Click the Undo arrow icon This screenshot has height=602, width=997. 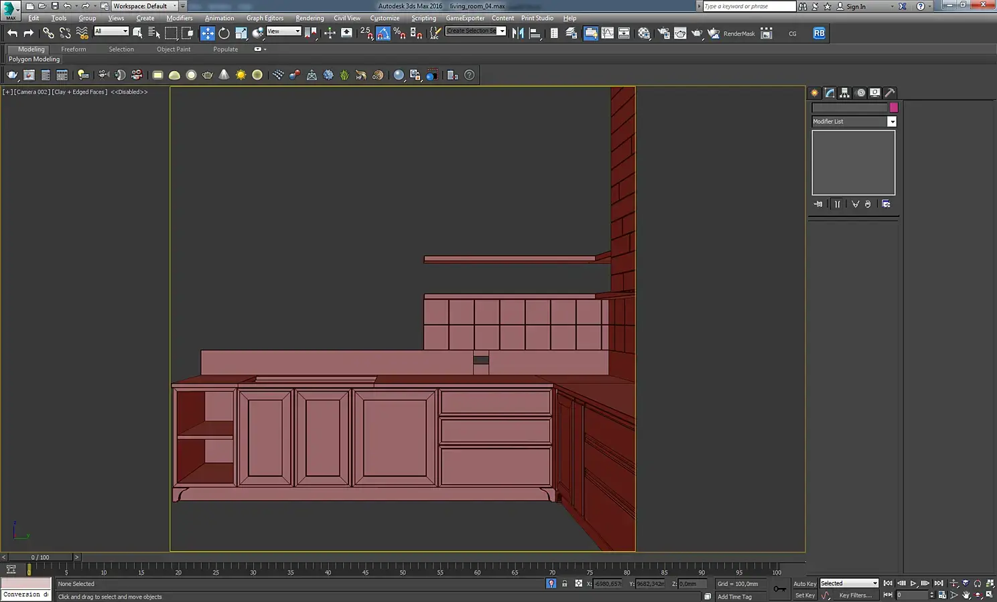(x=12, y=33)
